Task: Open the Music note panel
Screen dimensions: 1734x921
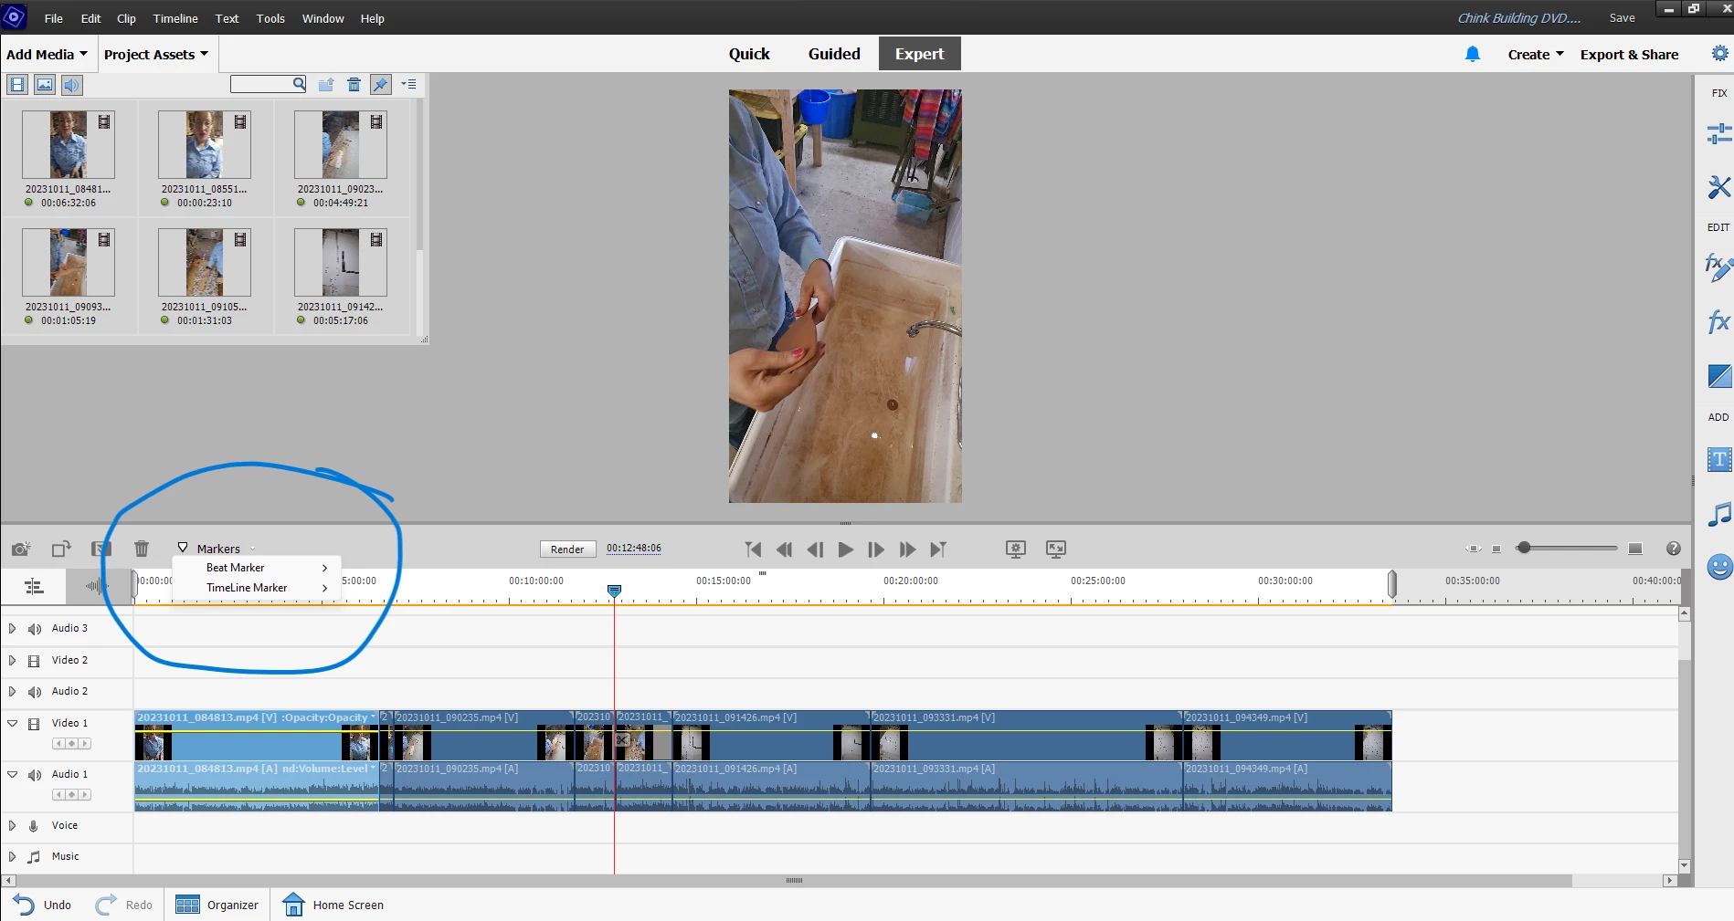Action: pyautogui.click(x=1718, y=515)
